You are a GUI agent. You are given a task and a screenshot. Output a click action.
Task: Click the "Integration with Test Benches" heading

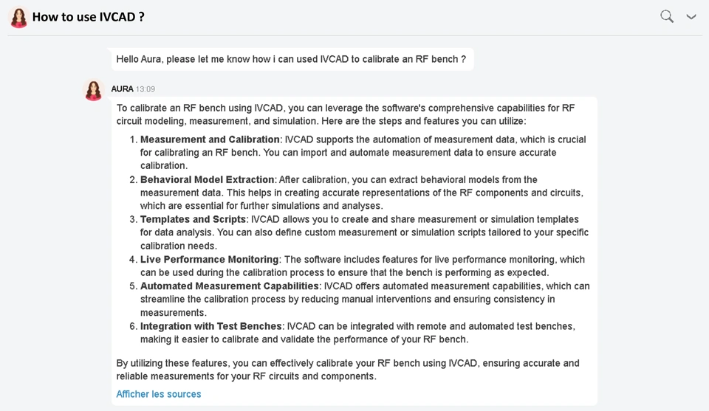(210, 326)
